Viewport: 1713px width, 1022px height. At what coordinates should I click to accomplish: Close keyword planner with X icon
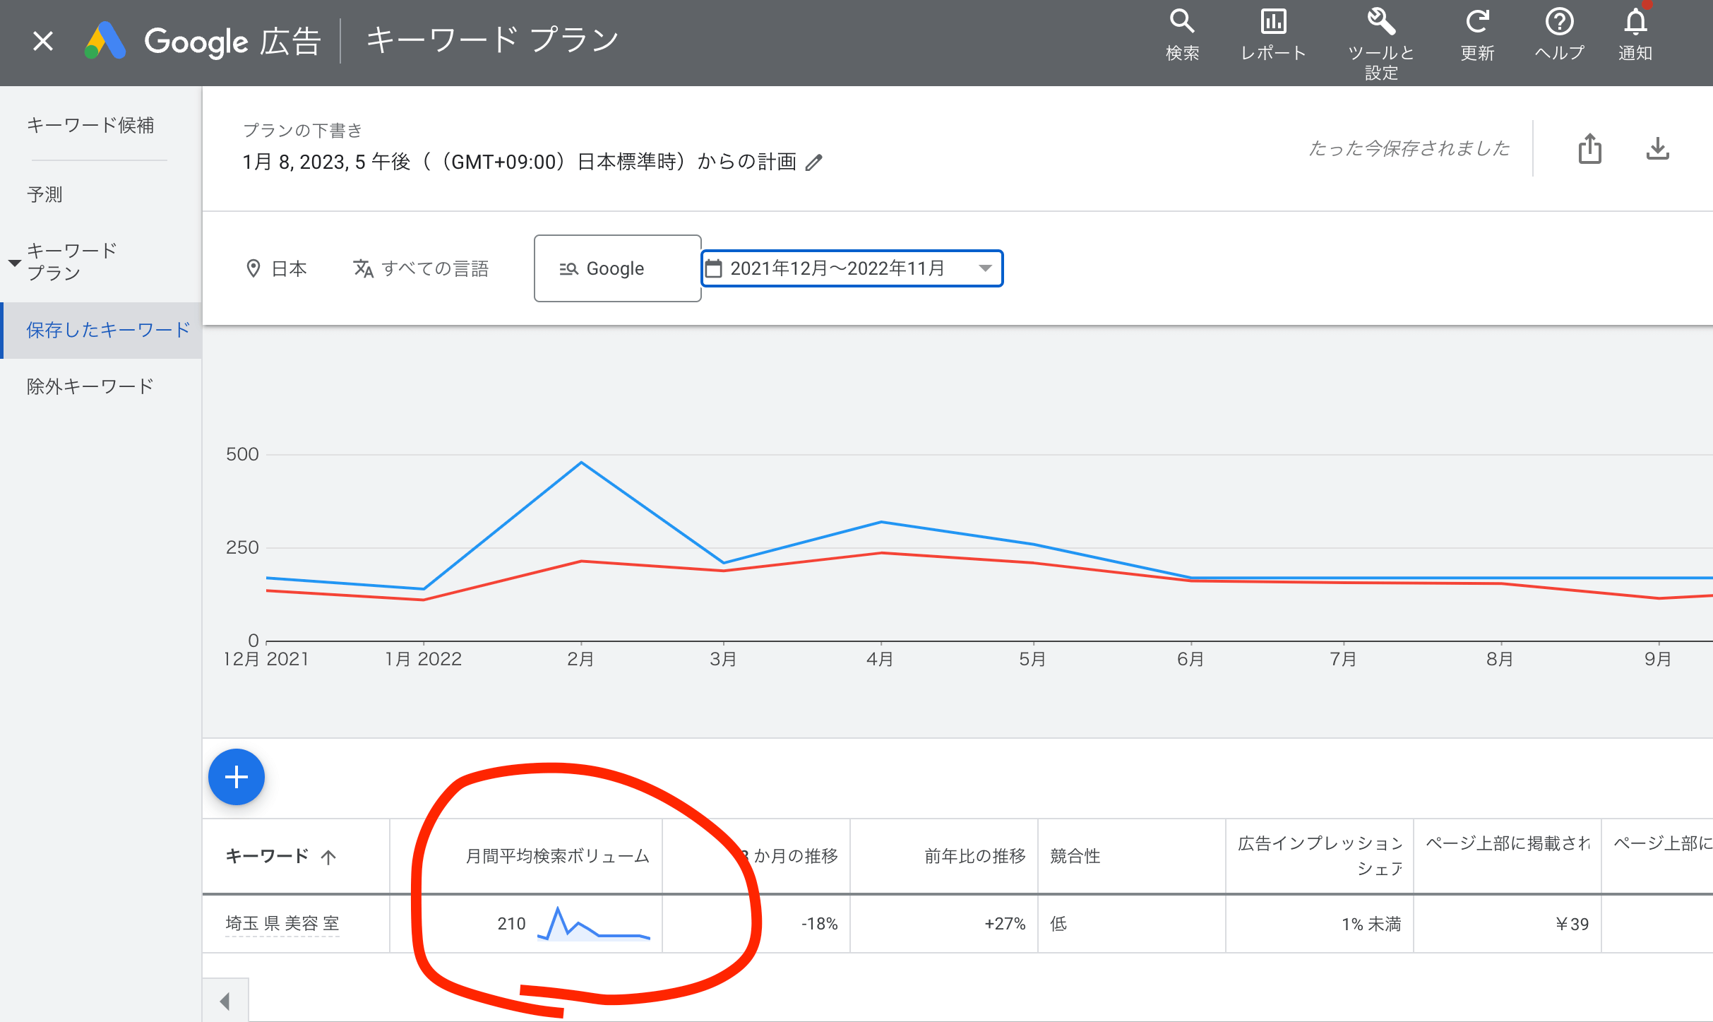pos(43,41)
